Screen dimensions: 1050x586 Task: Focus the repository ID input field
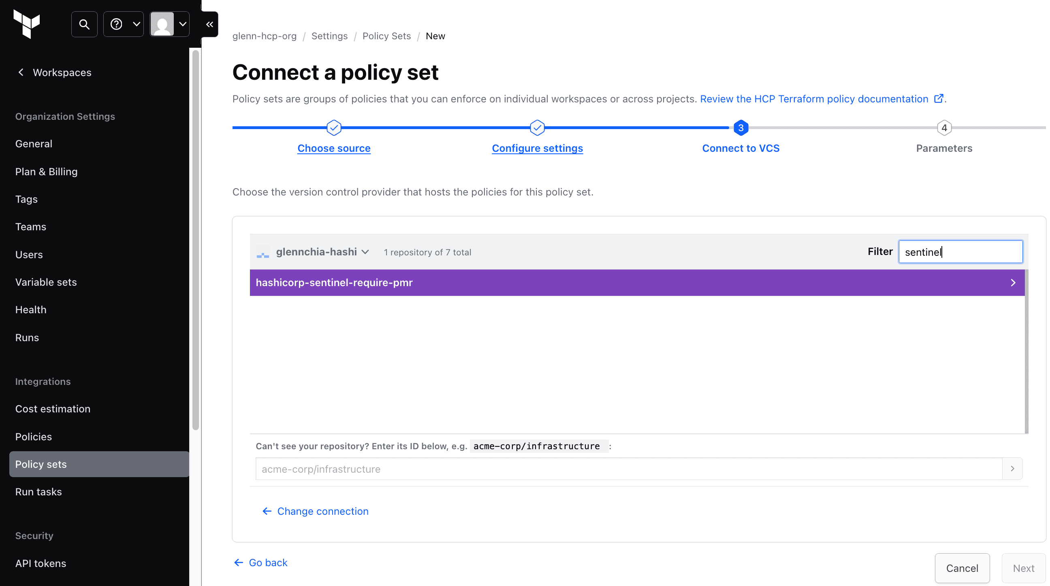pos(629,469)
